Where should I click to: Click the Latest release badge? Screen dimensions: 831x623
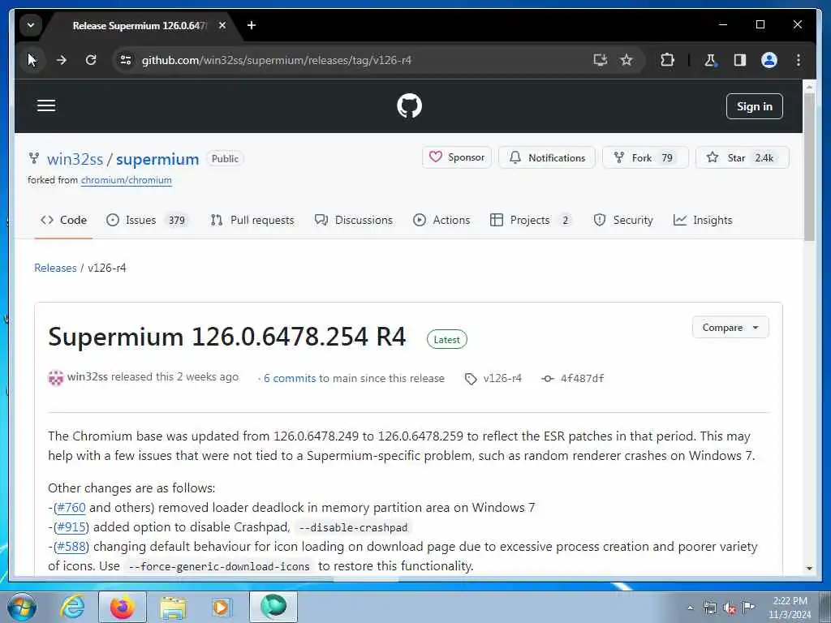[x=447, y=340]
